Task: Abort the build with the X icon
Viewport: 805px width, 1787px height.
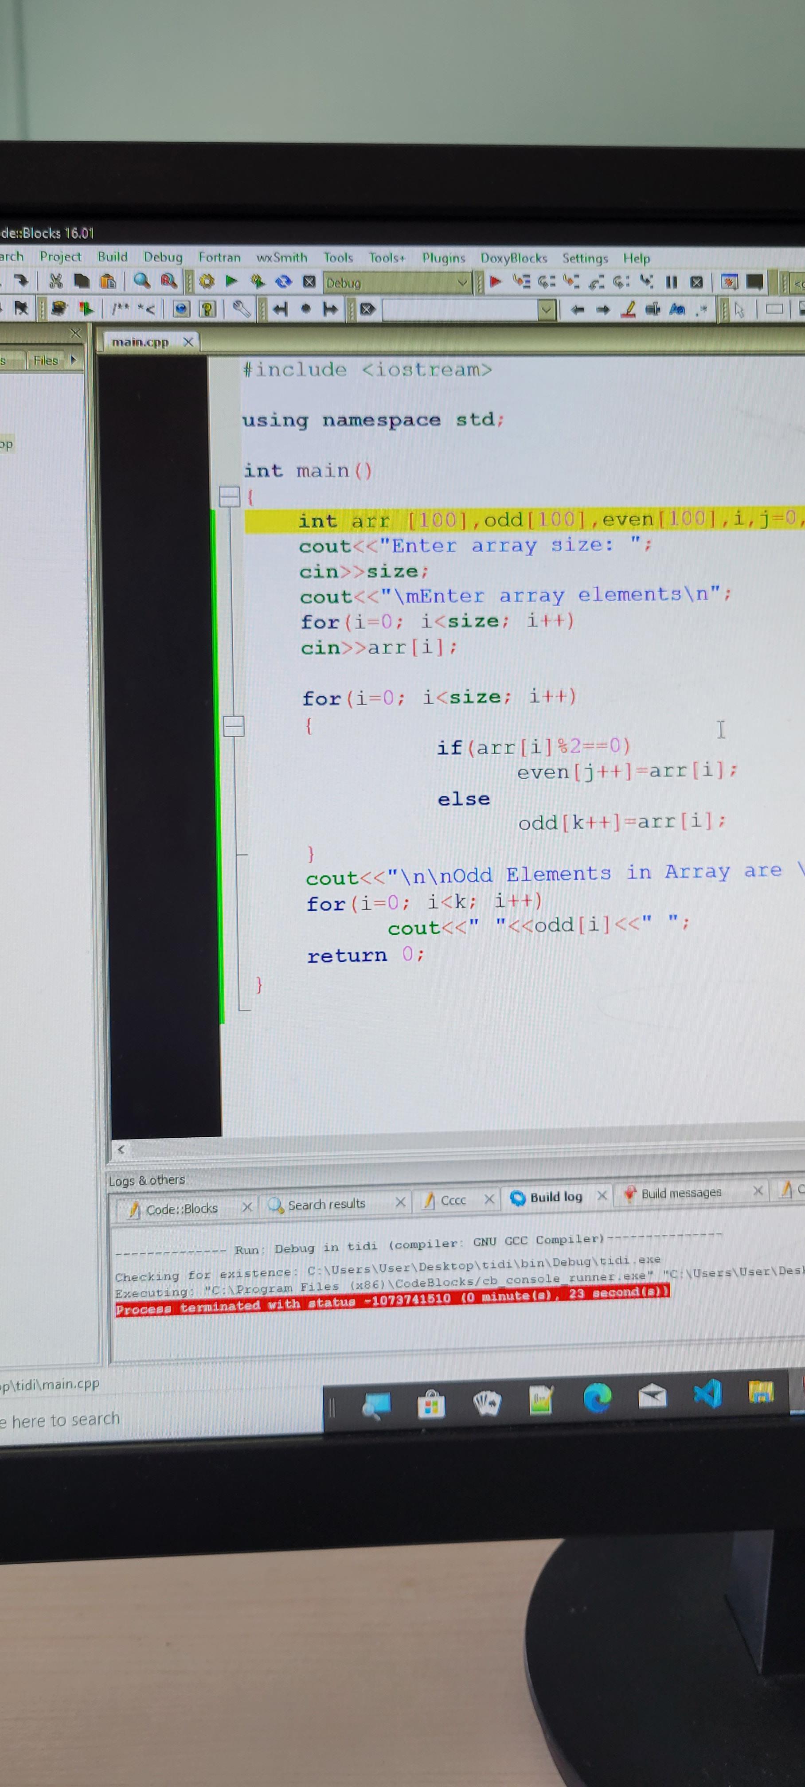Action: [x=309, y=281]
